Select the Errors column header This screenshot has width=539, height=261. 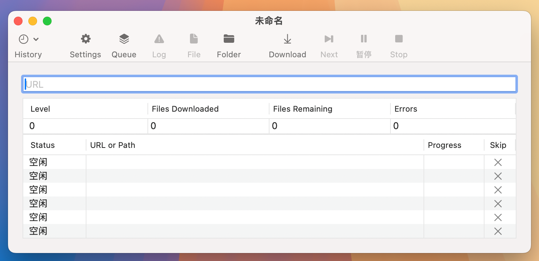coord(406,109)
